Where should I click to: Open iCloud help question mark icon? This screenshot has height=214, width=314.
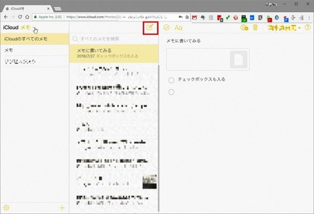coord(308,27)
